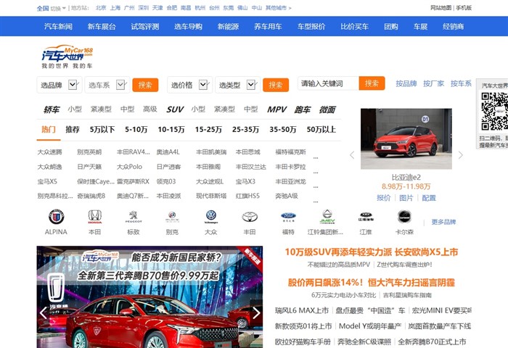Click the Toyota (丰田) brand logo
Viewport: 508px width, 348px height.
pyautogui.click(x=250, y=217)
